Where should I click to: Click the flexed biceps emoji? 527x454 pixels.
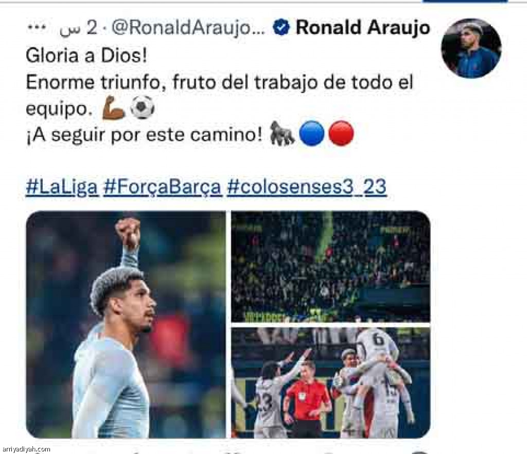point(114,108)
